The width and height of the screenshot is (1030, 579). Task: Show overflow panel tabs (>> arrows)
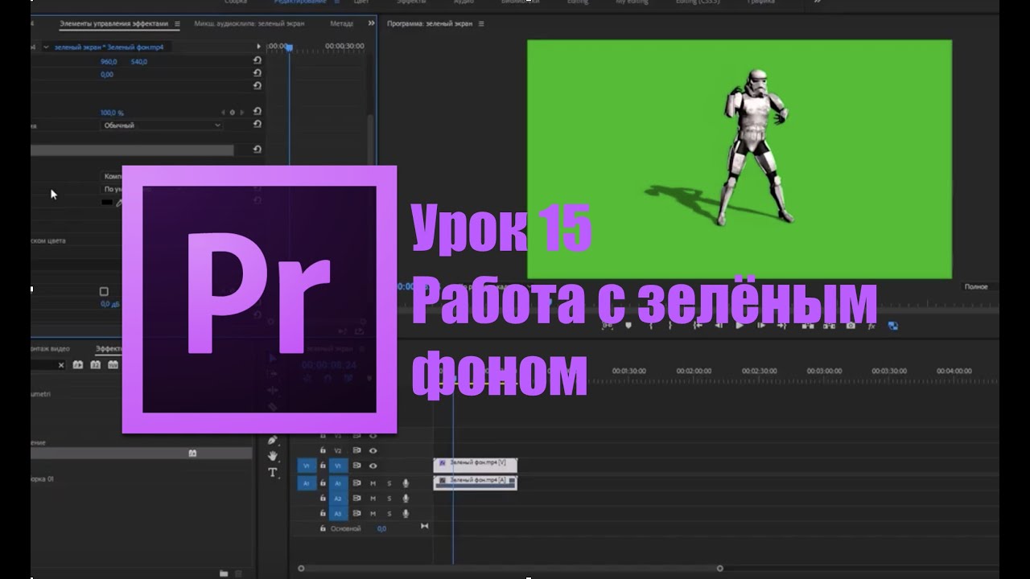[x=371, y=23]
